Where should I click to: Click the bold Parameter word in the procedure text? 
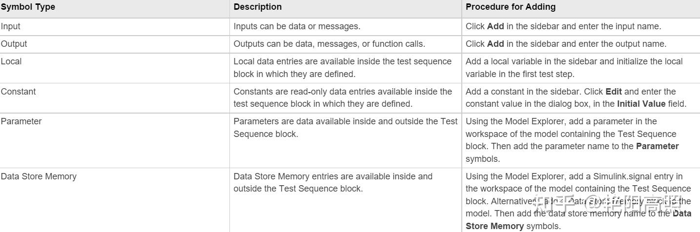coord(657,146)
